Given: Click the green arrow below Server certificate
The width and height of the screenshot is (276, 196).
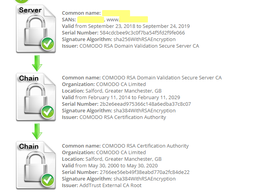Looking at the screenshot, I should tap(37, 63).
